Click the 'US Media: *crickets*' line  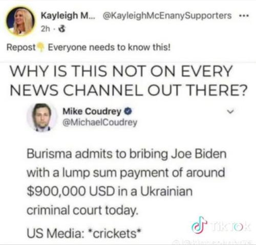pos(84,233)
